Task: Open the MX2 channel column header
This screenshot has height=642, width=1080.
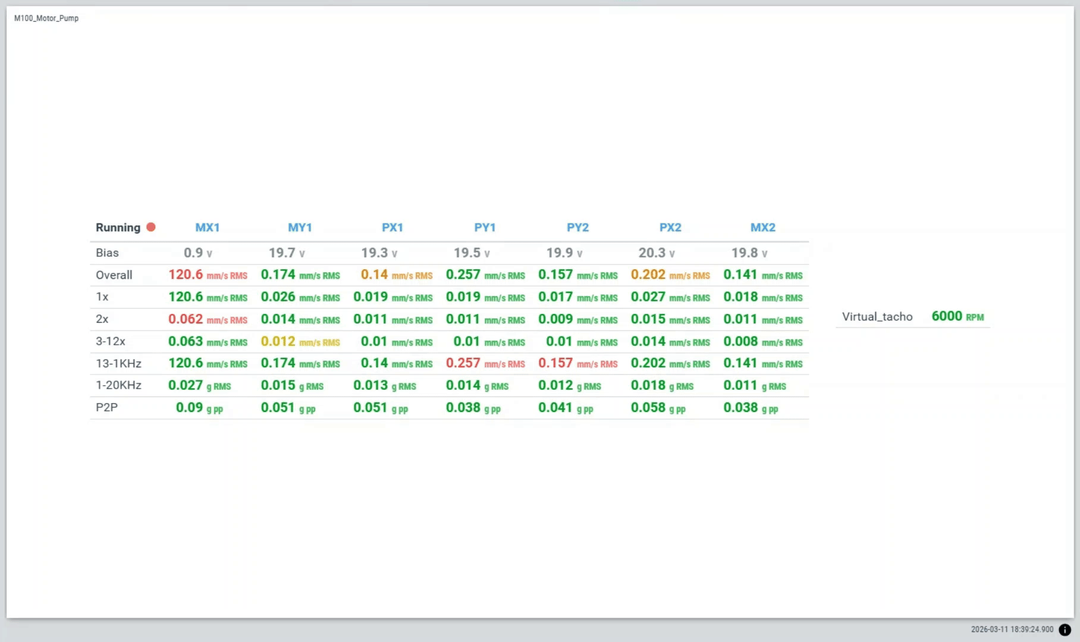Action: 762,228
